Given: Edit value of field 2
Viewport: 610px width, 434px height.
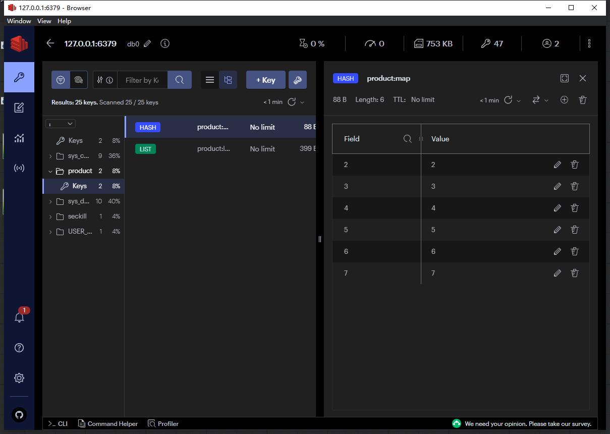Looking at the screenshot, I should click(x=558, y=165).
